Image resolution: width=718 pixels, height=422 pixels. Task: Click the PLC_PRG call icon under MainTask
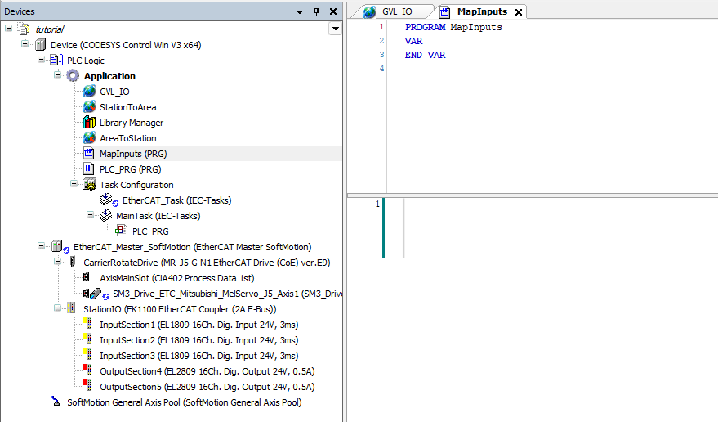click(x=122, y=231)
